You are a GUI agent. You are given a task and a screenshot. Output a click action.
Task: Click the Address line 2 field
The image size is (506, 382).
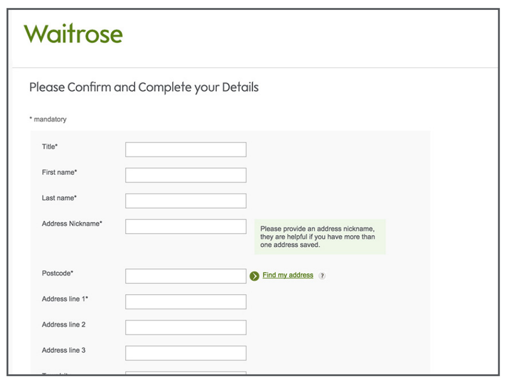click(x=185, y=326)
